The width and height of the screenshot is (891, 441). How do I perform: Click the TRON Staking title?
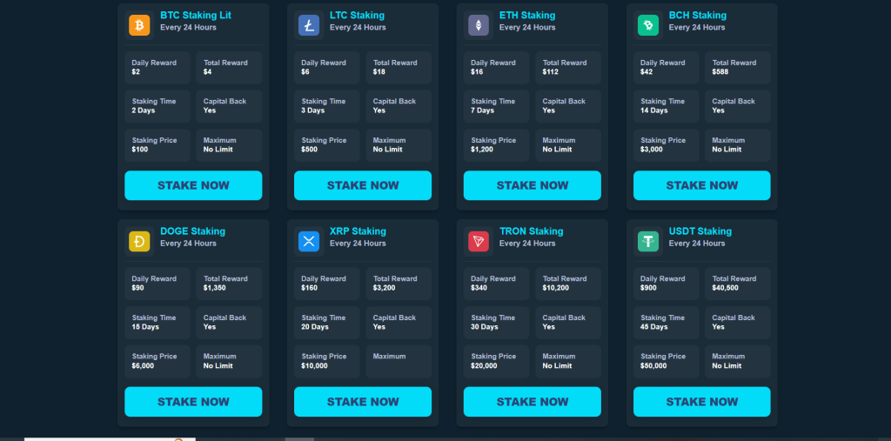click(532, 231)
